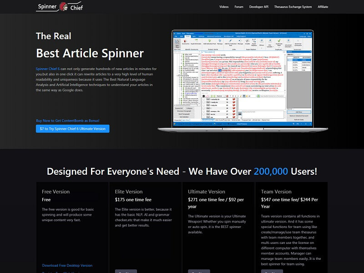Click the 'Free' price label
Image resolution: width=364 pixels, height=273 pixels.
tap(46, 200)
